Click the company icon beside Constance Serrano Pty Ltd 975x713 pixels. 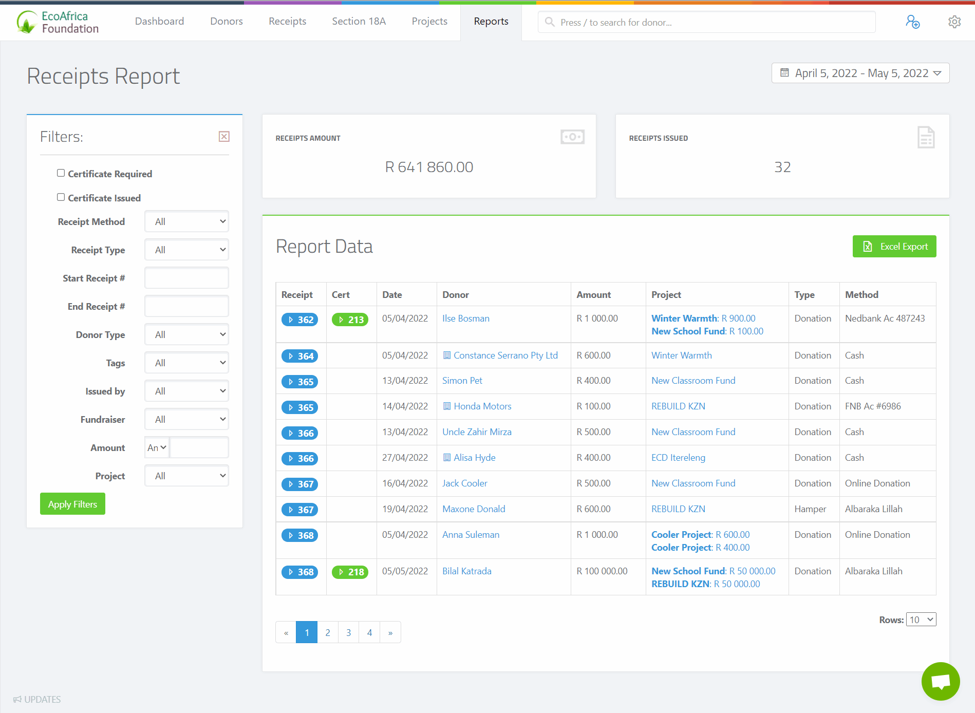(447, 355)
